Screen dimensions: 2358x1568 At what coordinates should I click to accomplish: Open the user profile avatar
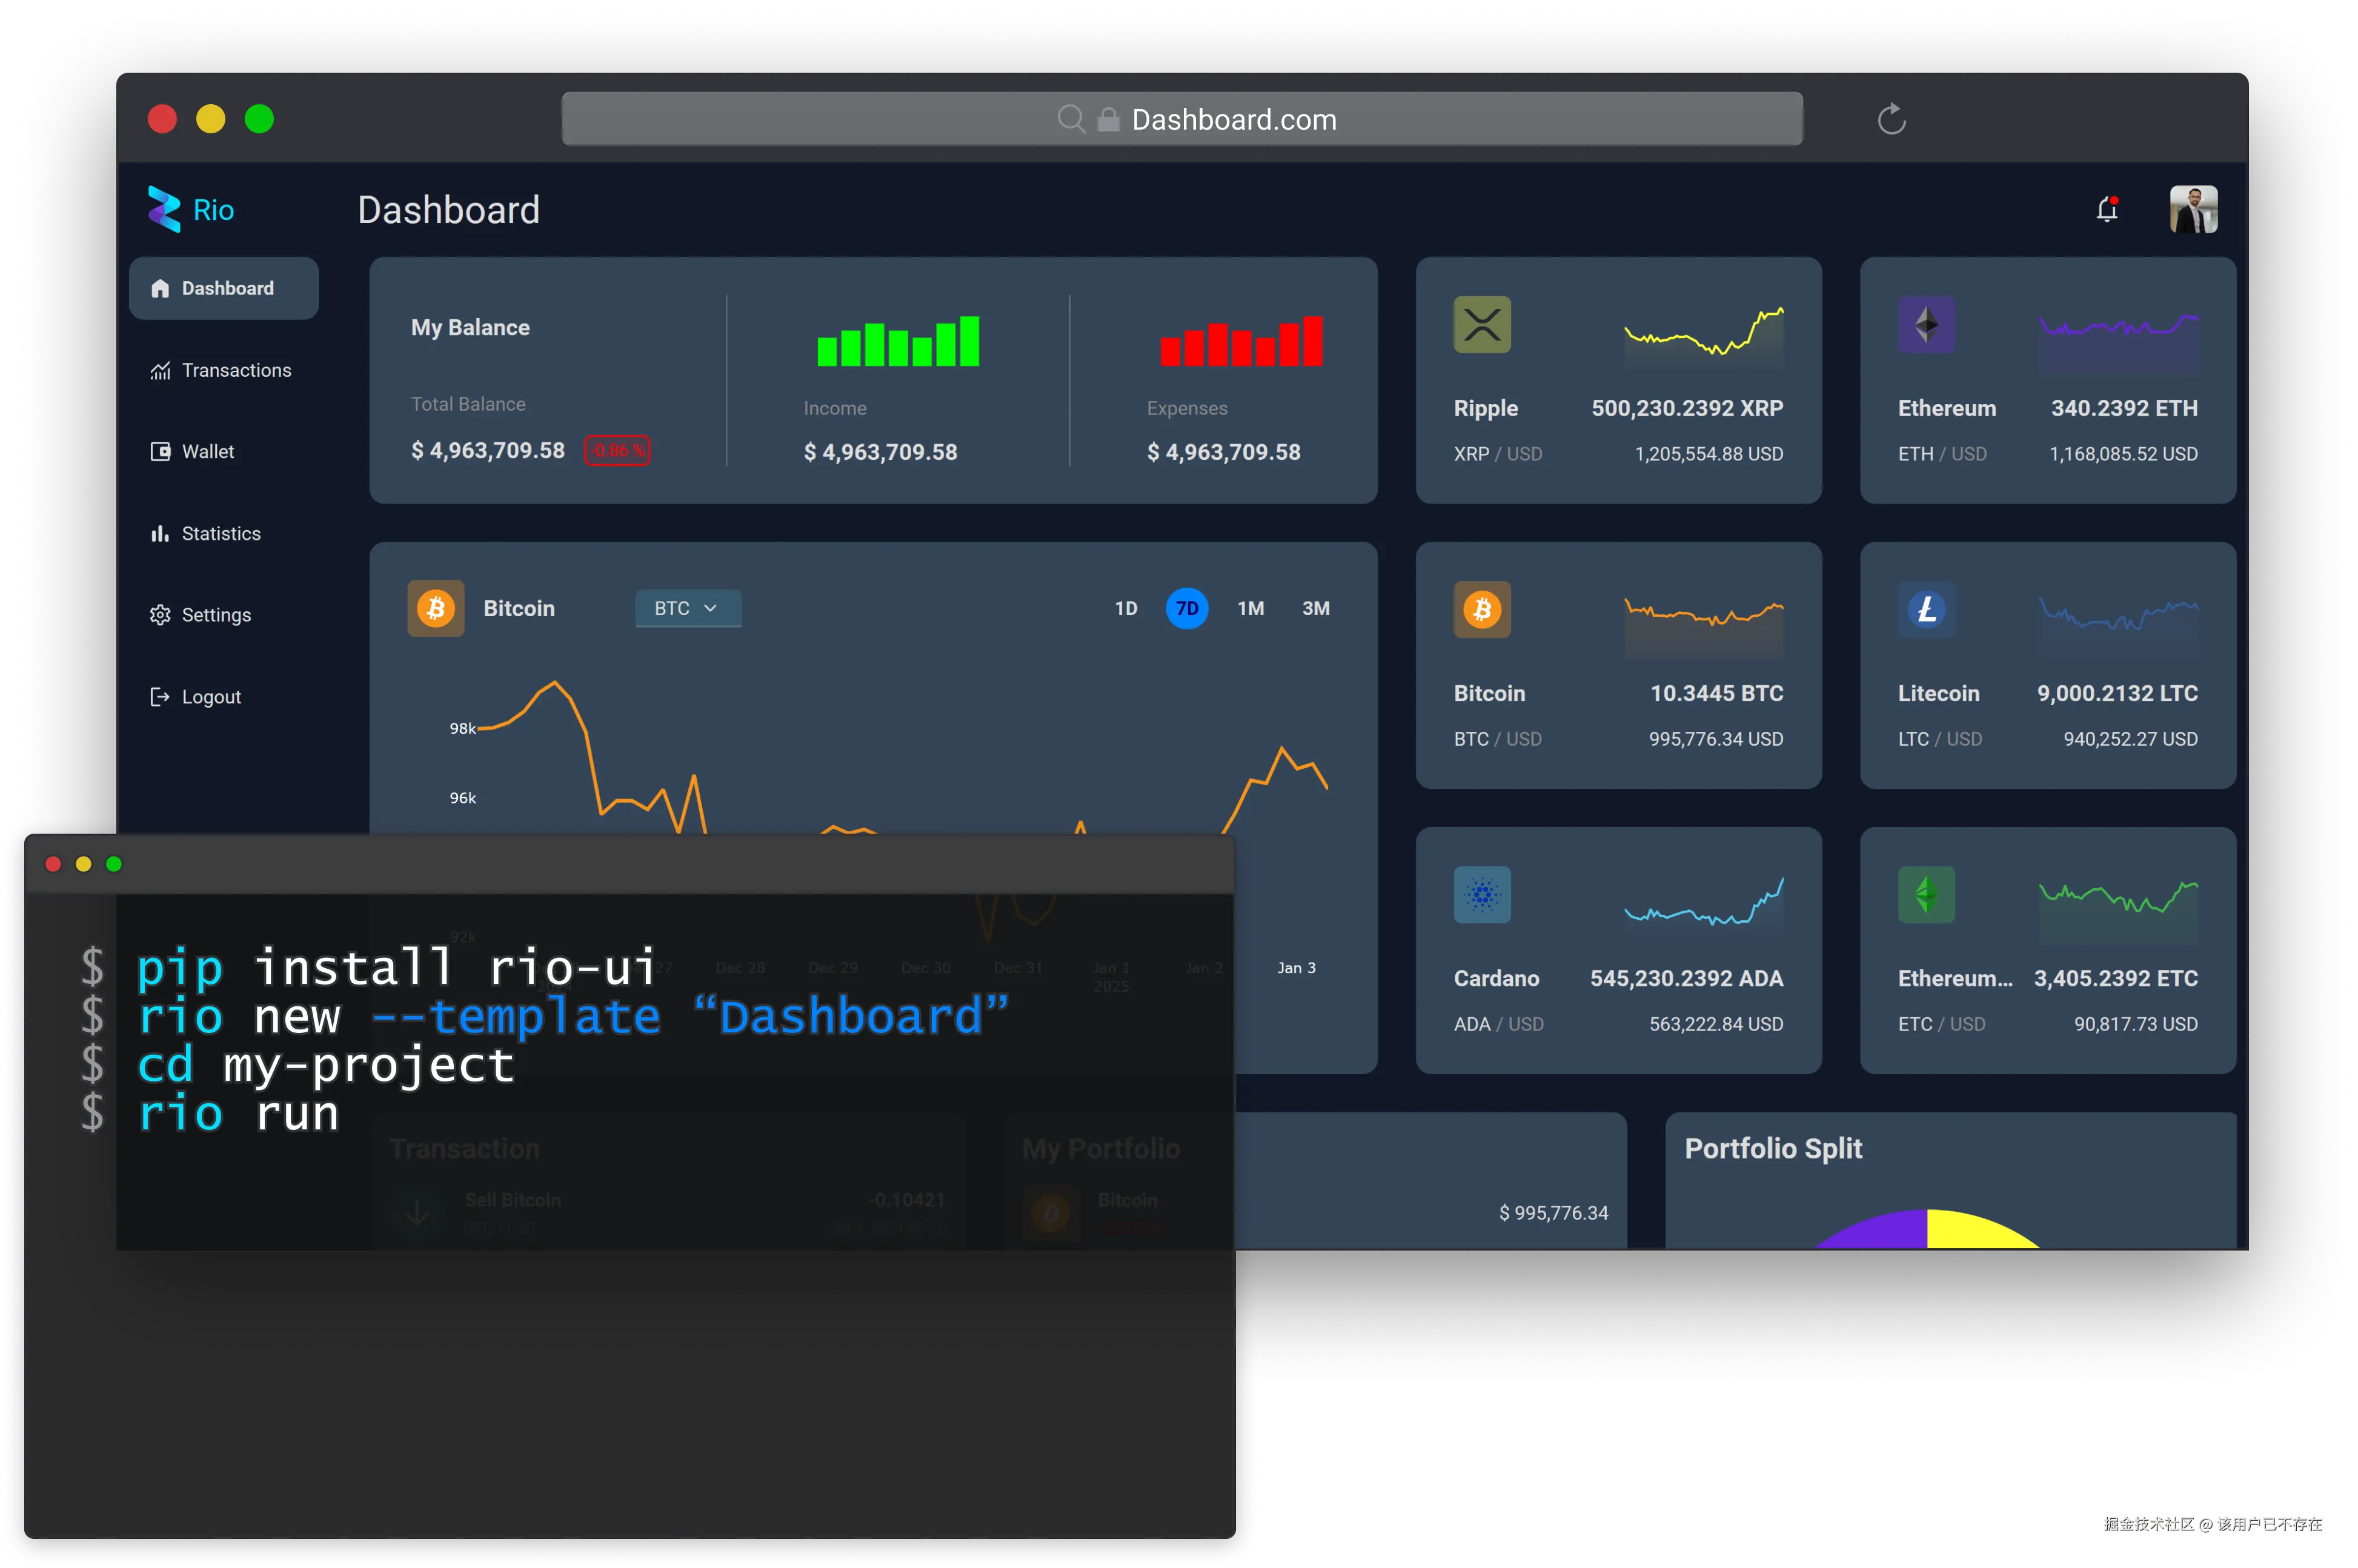(x=2193, y=209)
